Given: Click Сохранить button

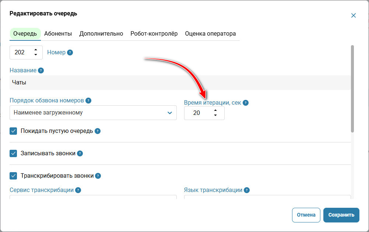Looking at the screenshot, I should tap(341, 215).
